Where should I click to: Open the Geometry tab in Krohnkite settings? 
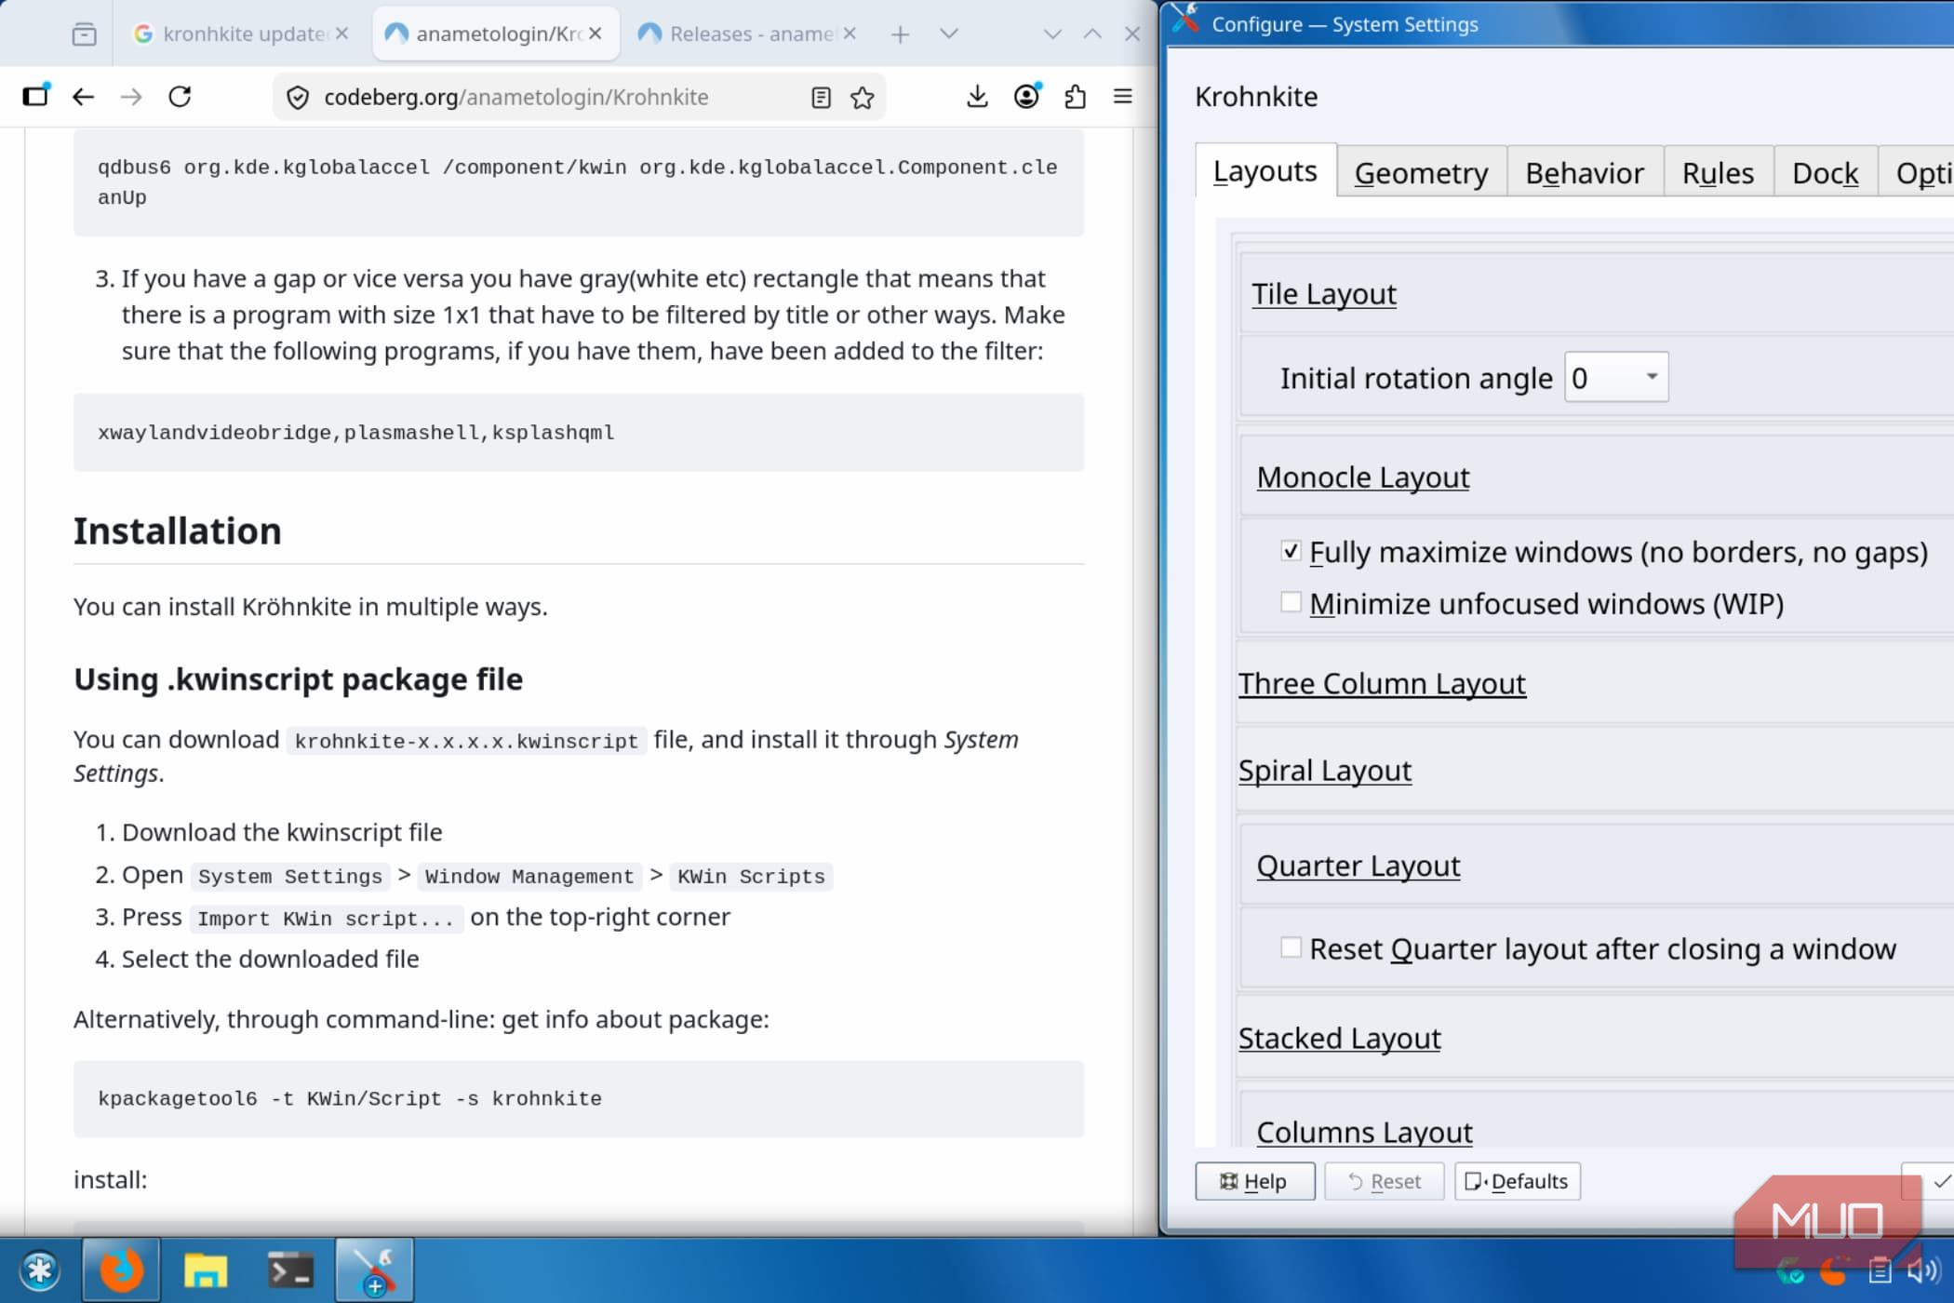[x=1421, y=173]
